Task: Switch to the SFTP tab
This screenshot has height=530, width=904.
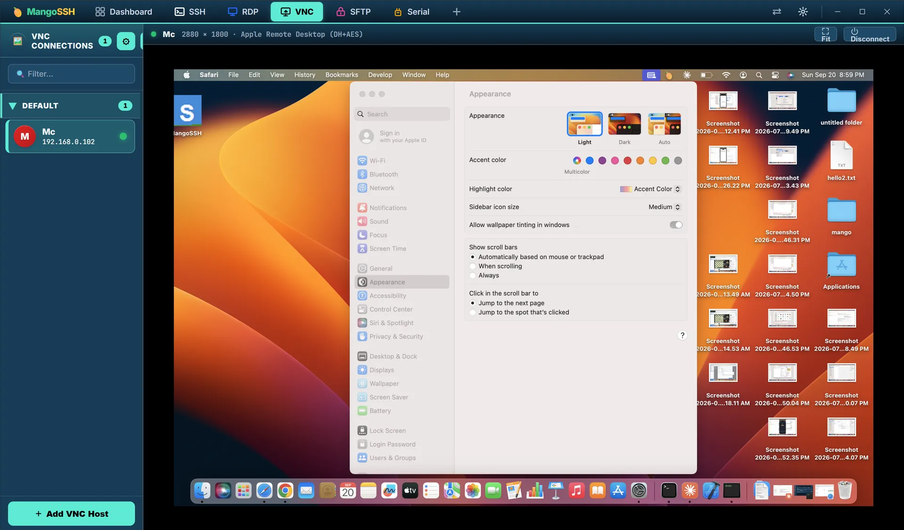Action: pos(354,12)
